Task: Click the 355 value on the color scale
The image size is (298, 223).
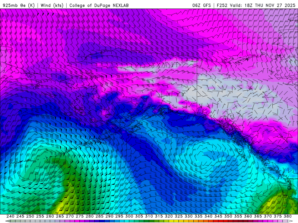Action: click(238, 216)
